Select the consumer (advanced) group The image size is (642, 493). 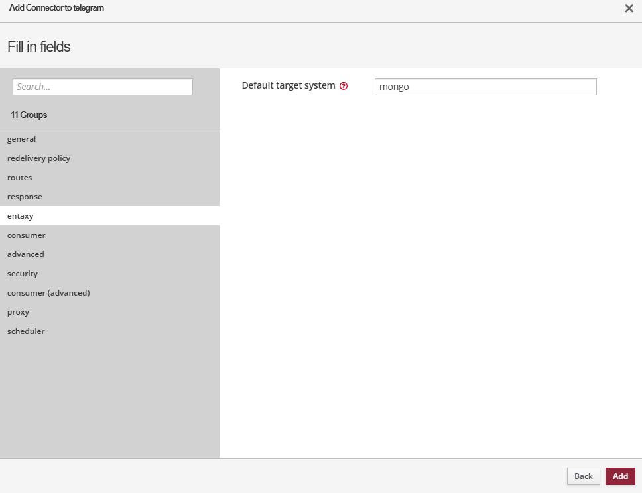(x=48, y=293)
